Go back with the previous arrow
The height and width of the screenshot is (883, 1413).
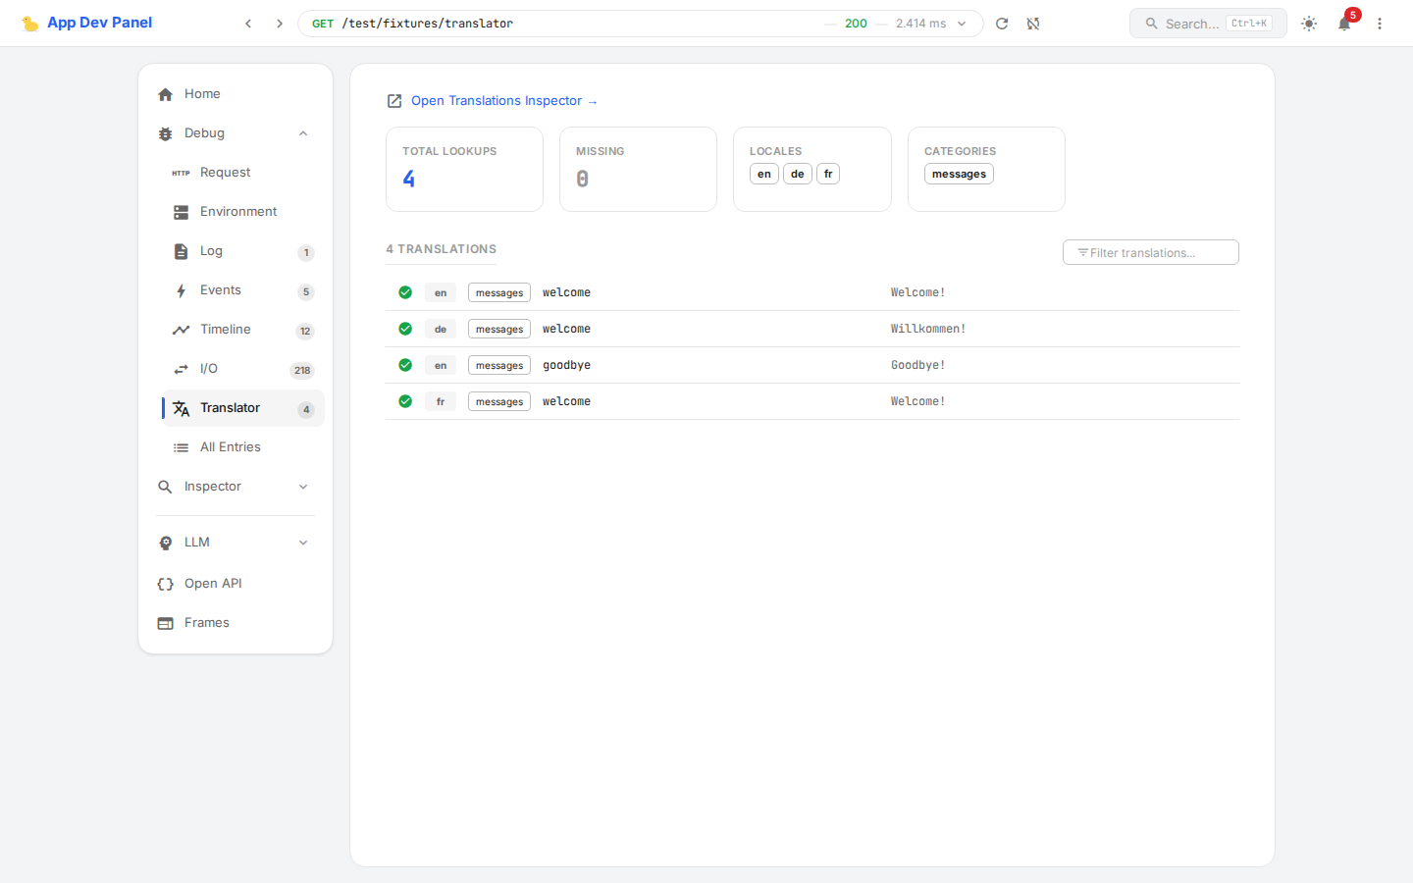click(248, 24)
